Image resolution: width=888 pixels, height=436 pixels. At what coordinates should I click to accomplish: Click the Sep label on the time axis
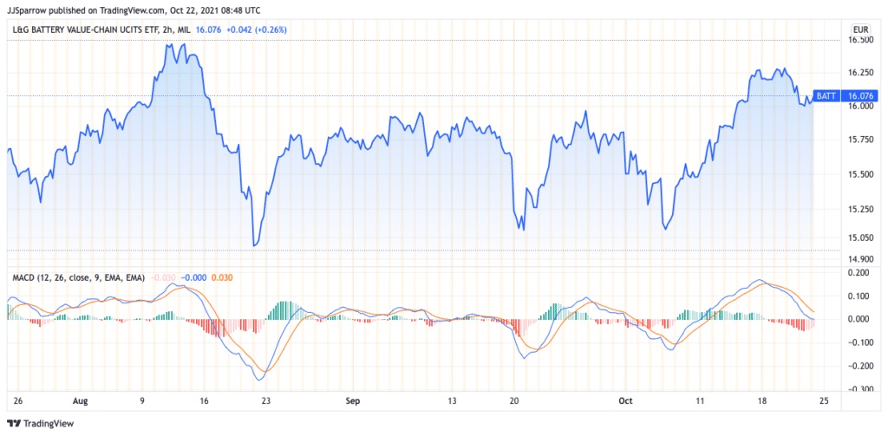[352, 401]
